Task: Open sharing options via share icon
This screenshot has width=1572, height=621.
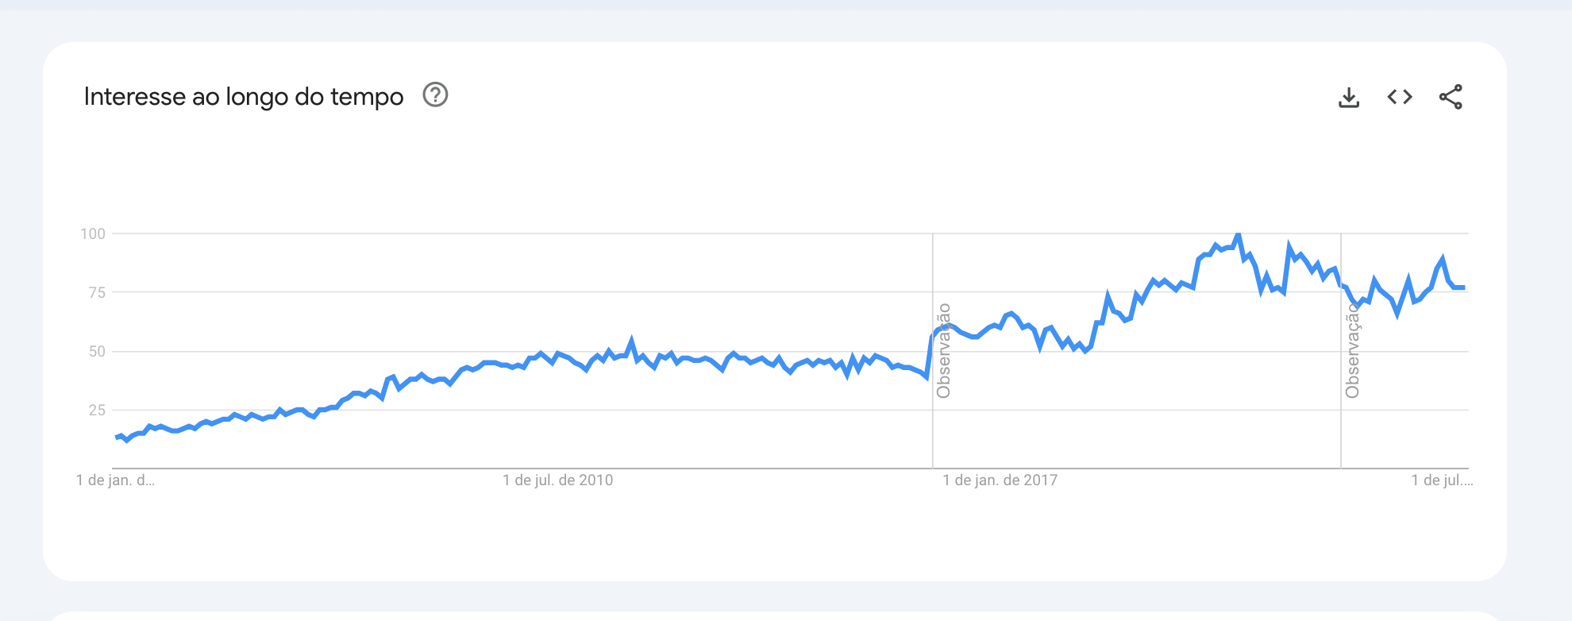Action: 1451,96
